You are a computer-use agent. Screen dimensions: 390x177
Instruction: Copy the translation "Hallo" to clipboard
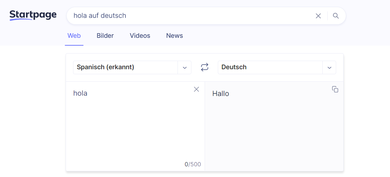click(335, 89)
